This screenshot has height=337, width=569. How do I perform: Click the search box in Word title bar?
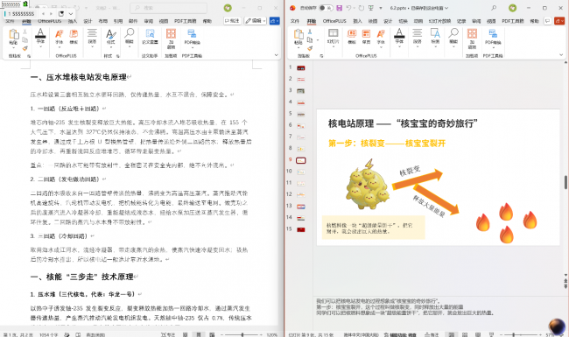pyautogui.click(x=169, y=8)
